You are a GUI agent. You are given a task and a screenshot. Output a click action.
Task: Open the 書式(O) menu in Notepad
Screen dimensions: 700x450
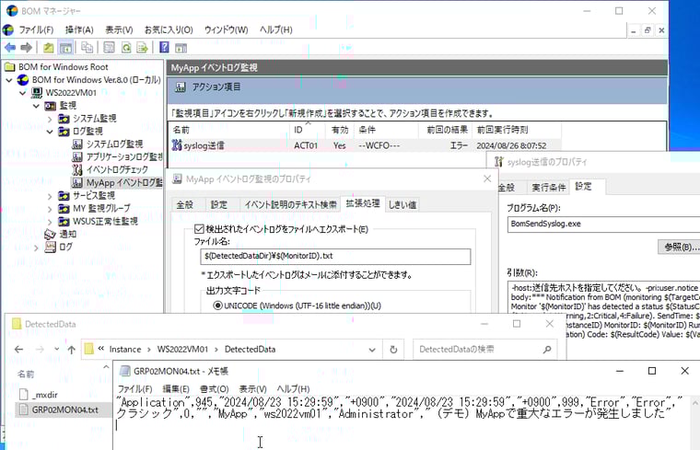pos(214,389)
